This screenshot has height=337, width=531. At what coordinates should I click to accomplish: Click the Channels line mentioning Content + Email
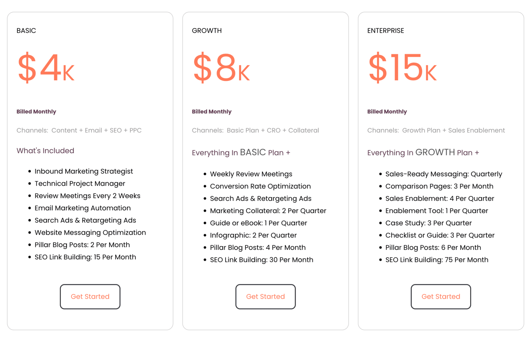pyautogui.click(x=79, y=130)
